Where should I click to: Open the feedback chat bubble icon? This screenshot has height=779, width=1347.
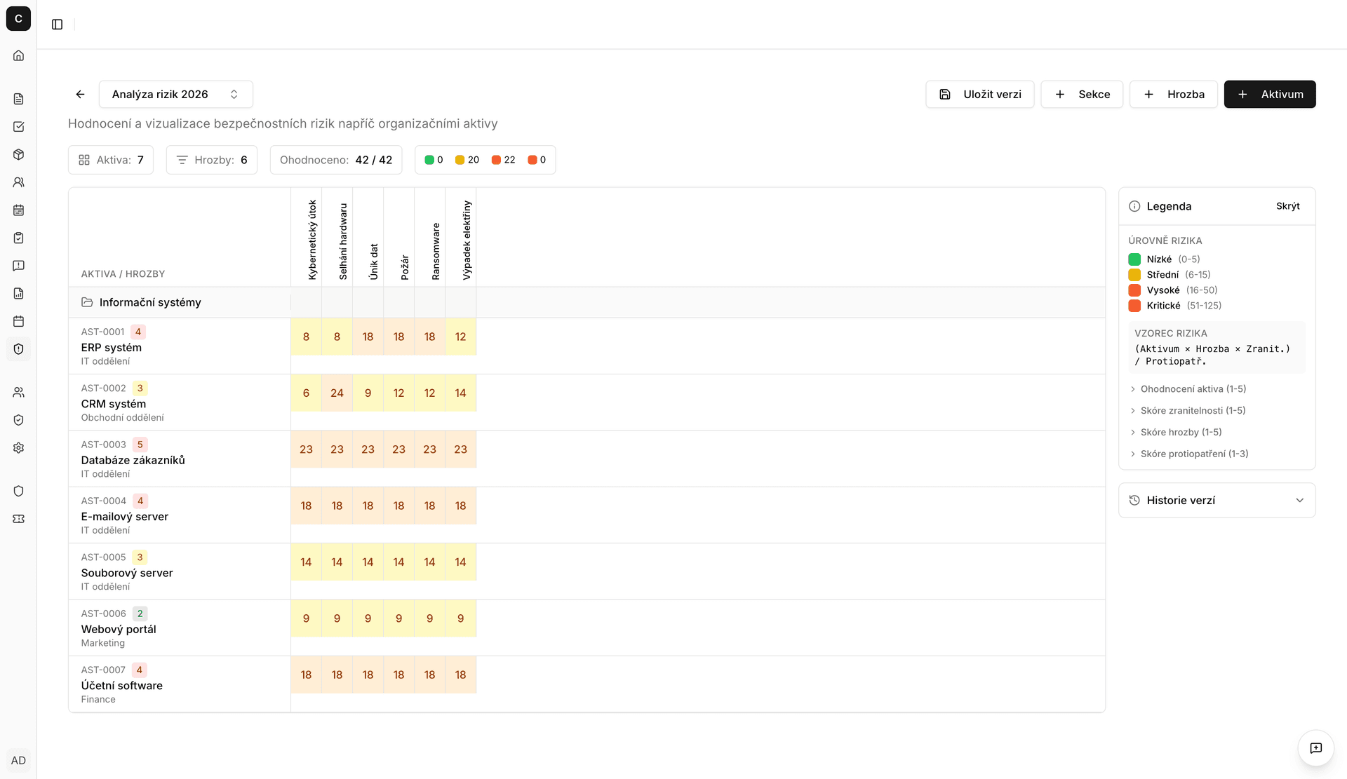point(1315,747)
